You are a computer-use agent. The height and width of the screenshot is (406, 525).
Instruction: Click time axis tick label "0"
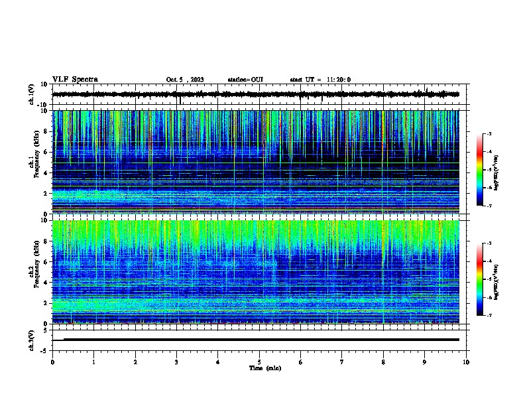[52, 362]
